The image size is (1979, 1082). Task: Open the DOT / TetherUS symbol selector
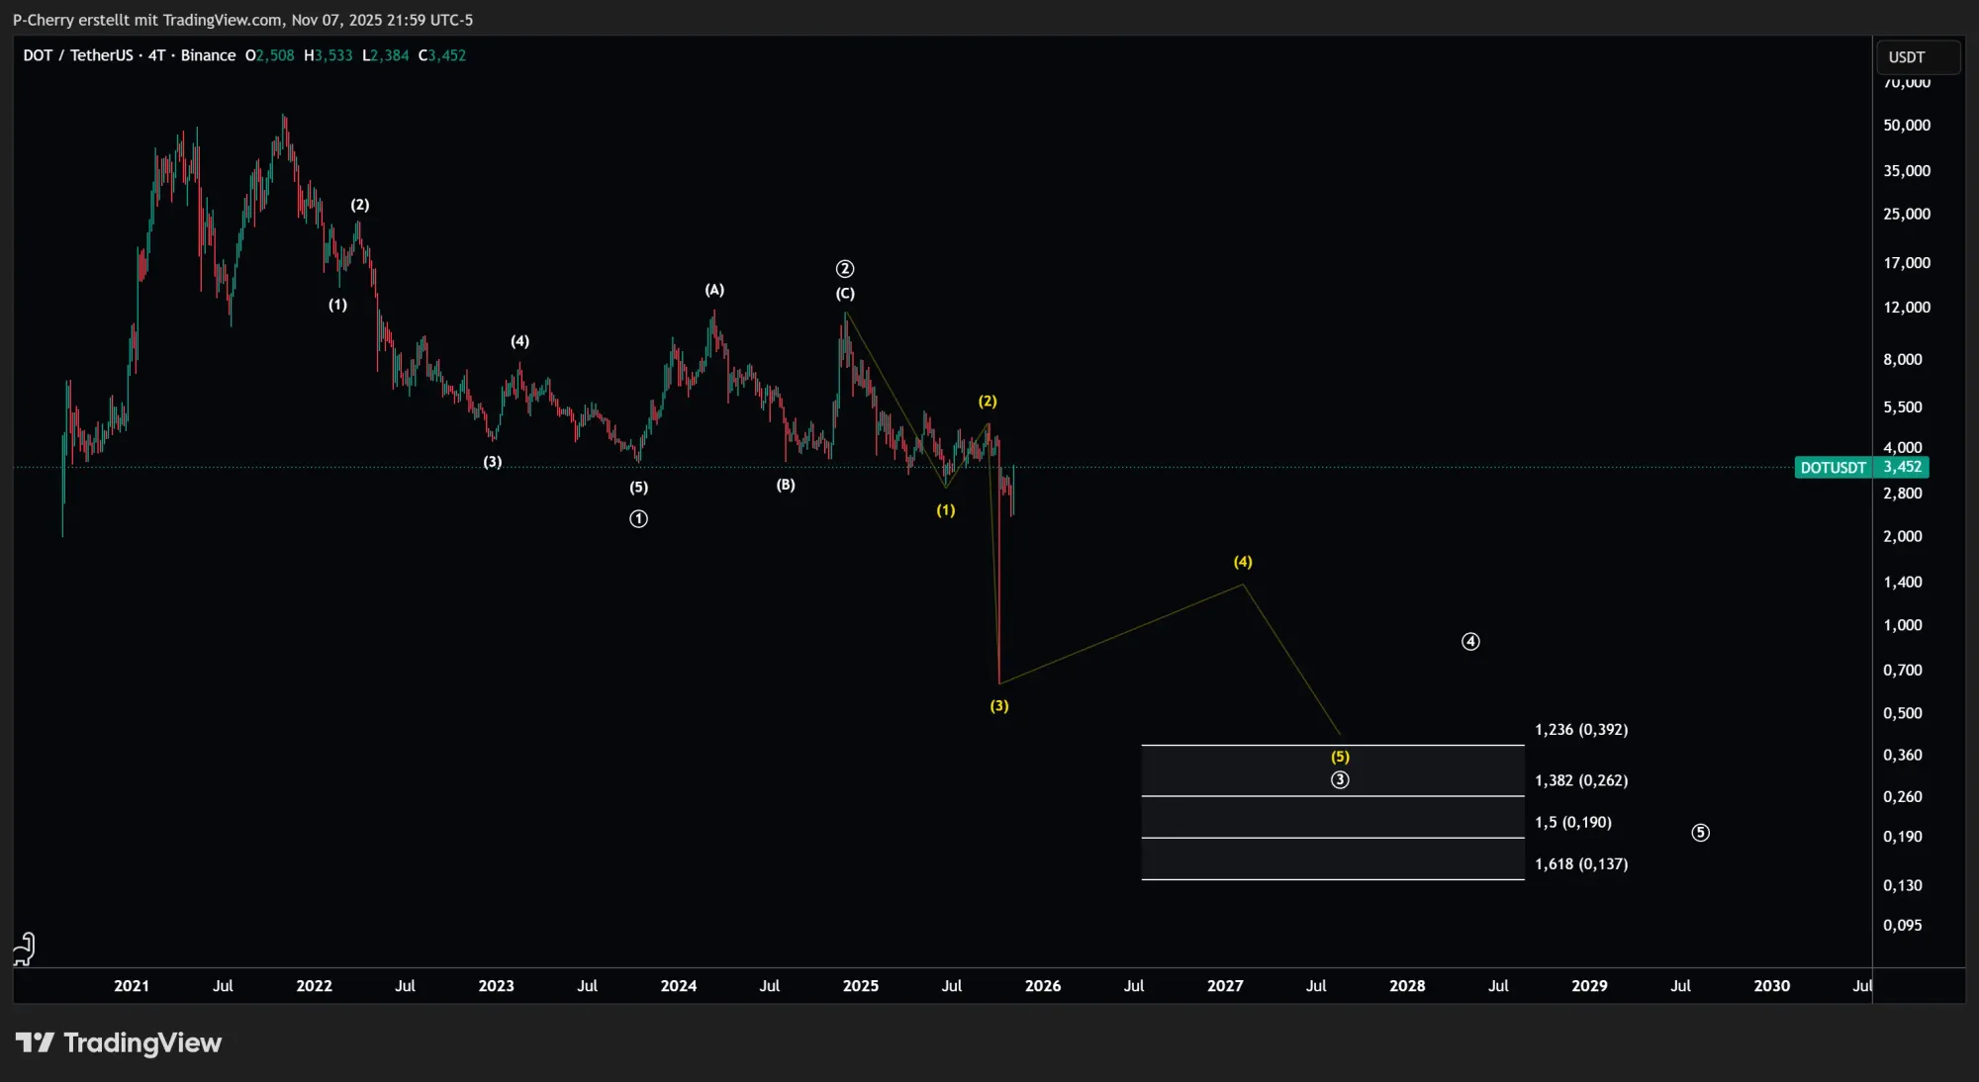[81, 55]
